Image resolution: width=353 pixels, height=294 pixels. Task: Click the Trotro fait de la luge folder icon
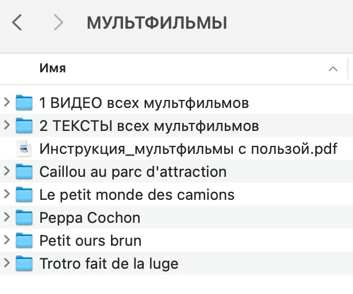(24, 264)
